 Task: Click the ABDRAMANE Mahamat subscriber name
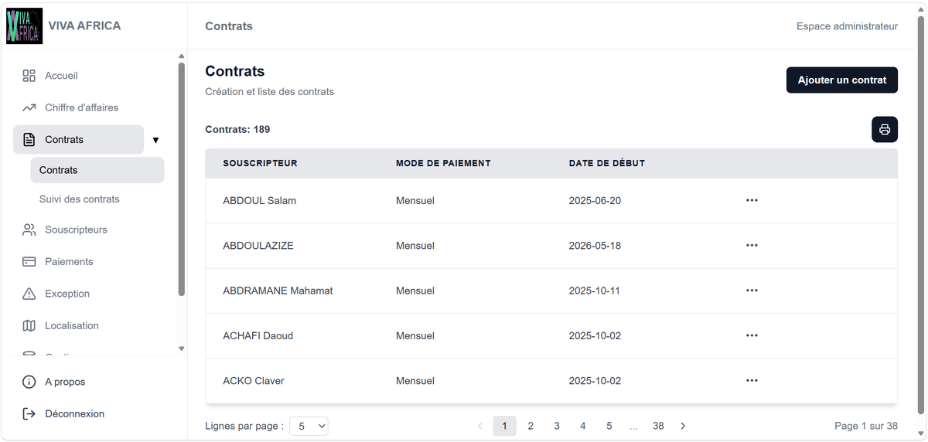(278, 291)
